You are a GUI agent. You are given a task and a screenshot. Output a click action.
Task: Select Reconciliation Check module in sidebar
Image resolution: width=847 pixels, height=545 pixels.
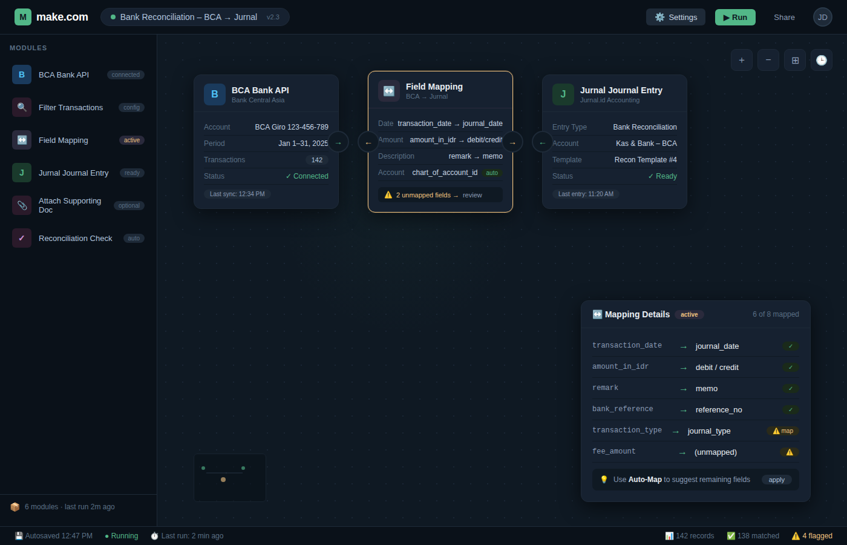(x=78, y=238)
